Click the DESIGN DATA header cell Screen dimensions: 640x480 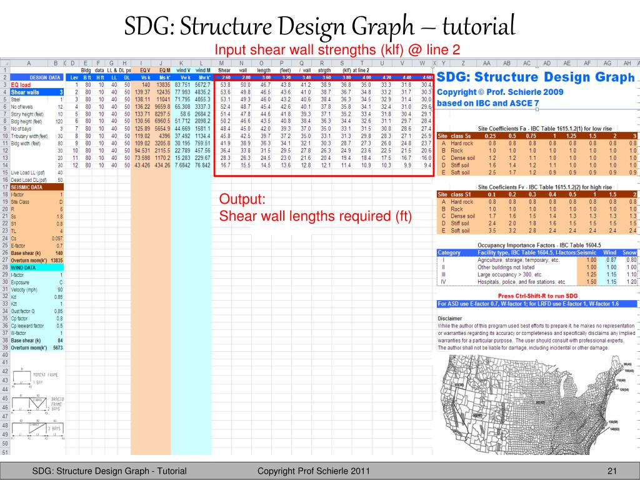click(x=37, y=77)
